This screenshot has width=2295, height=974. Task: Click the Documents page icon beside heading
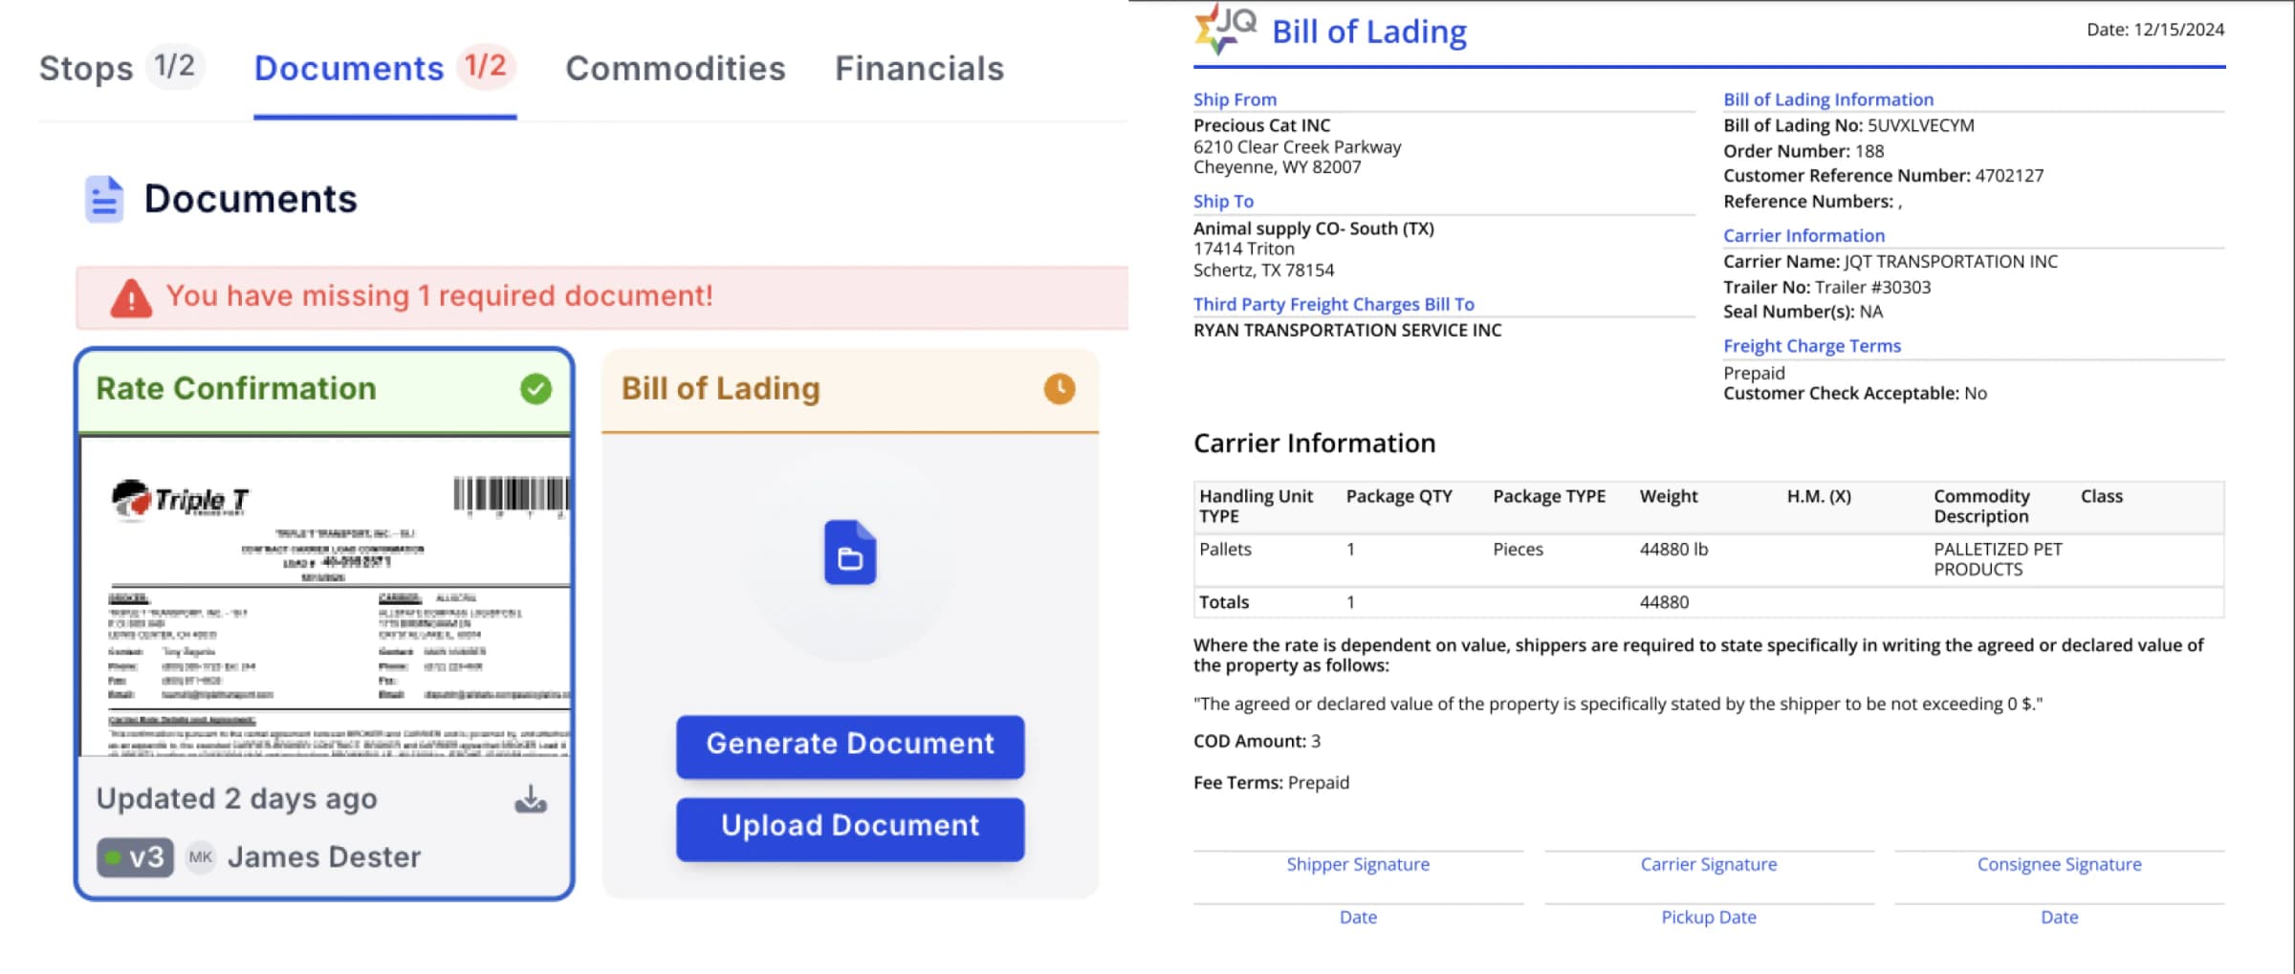104,199
